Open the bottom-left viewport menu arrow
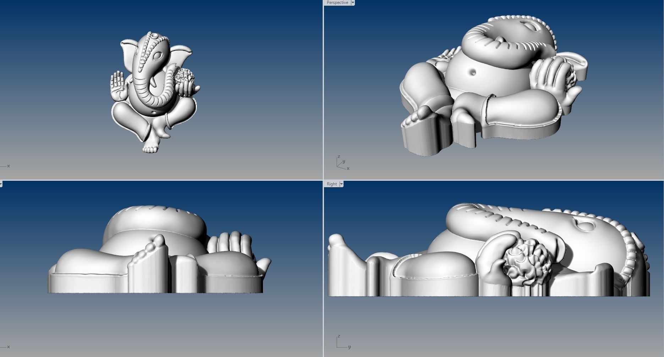 click(x=1, y=184)
